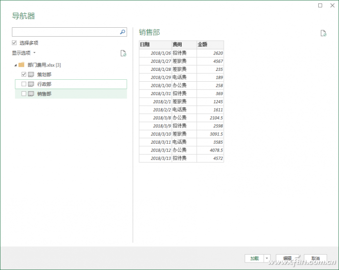339x270 pixels.
Task: Click the amount cell 3091.5
Action: pyautogui.click(x=210, y=134)
